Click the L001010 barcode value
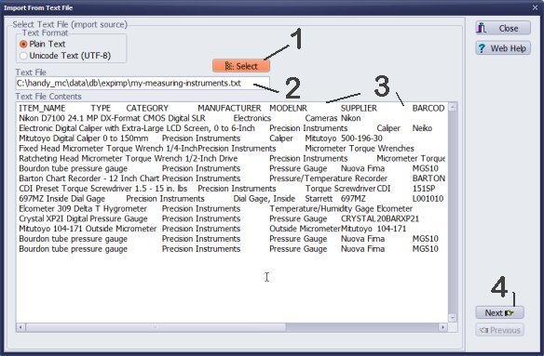This screenshot has width=544, height=356. click(428, 199)
